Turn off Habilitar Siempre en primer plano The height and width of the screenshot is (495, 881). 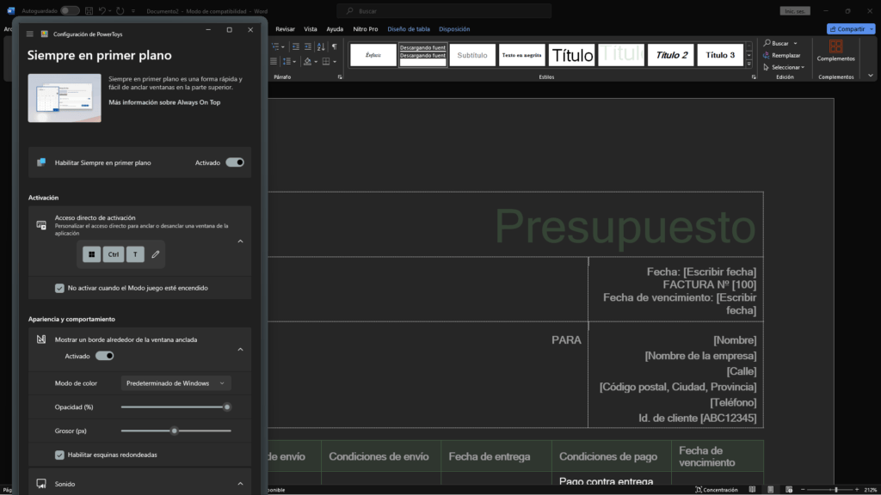pyautogui.click(x=235, y=162)
